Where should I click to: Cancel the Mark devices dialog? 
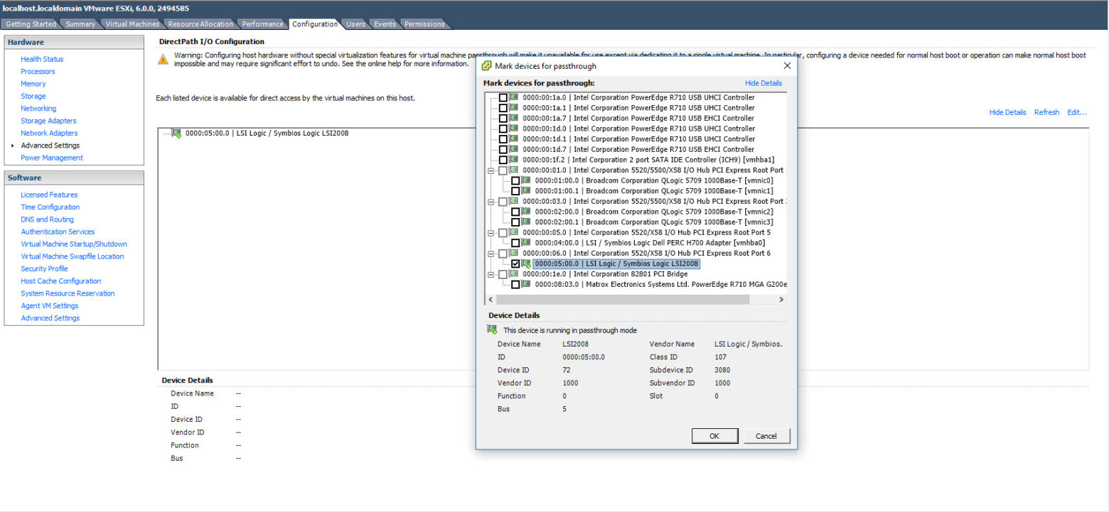[766, 436]
